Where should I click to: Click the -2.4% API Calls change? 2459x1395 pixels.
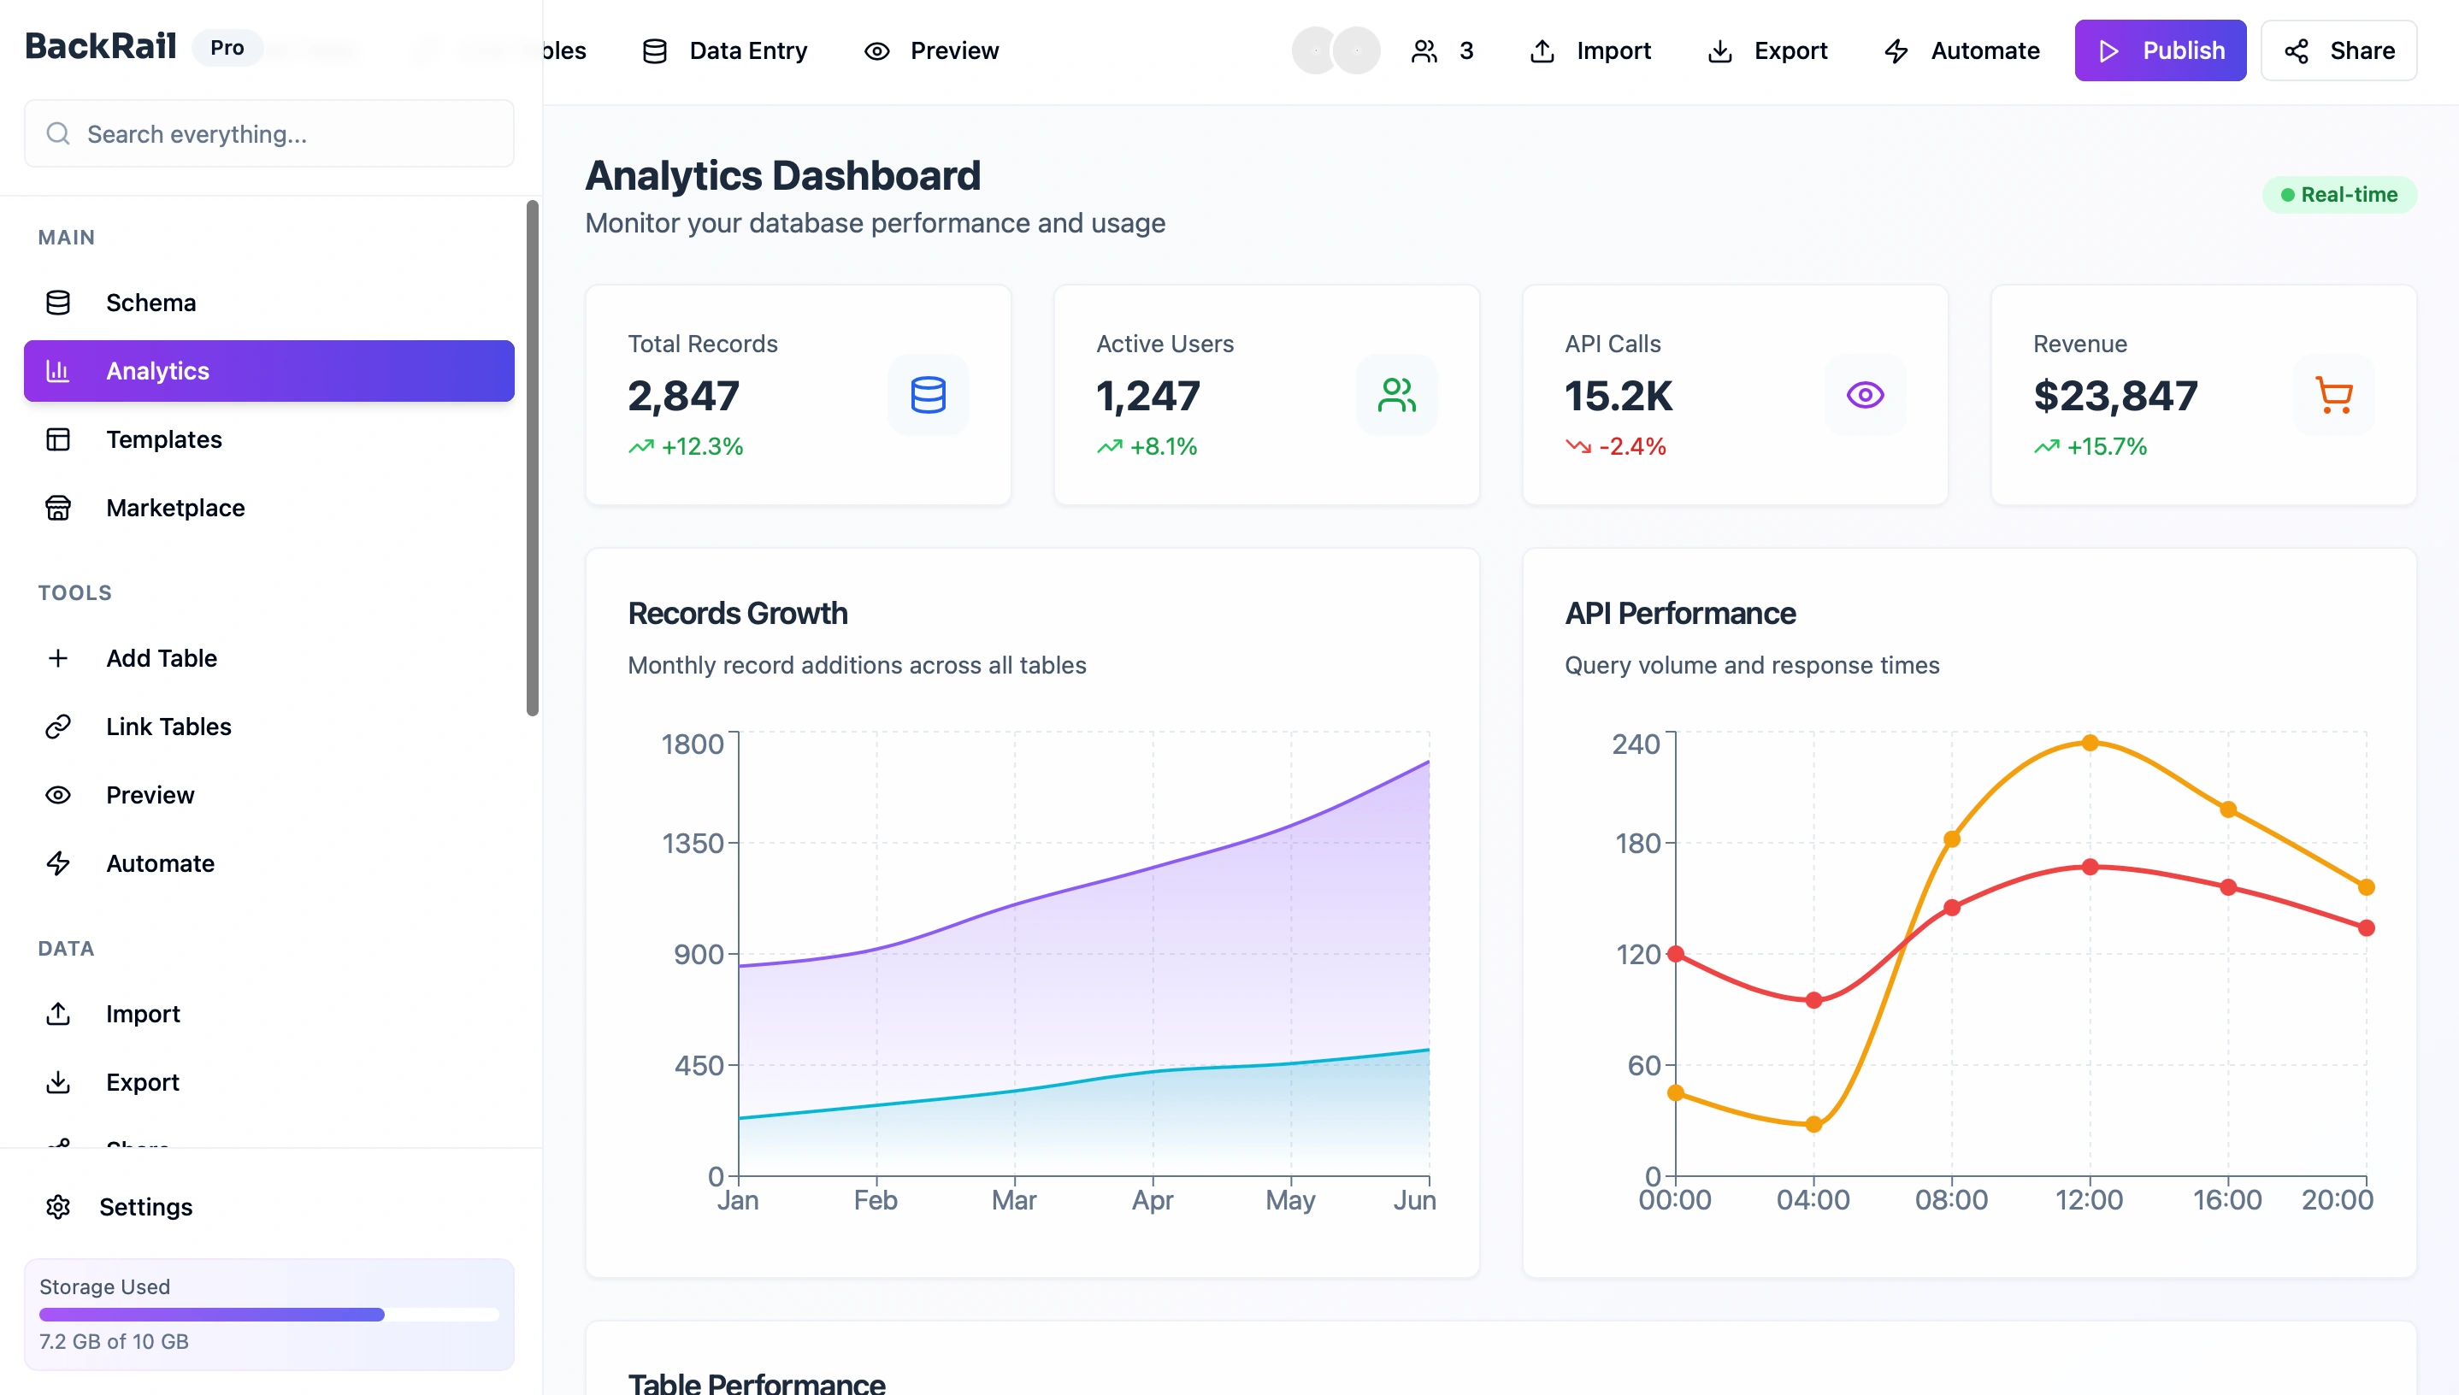(x=1632, y=446)
